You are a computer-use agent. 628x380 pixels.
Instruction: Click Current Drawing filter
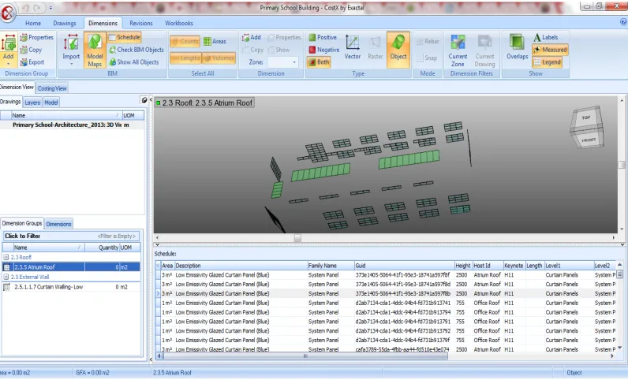coord(484,50)
